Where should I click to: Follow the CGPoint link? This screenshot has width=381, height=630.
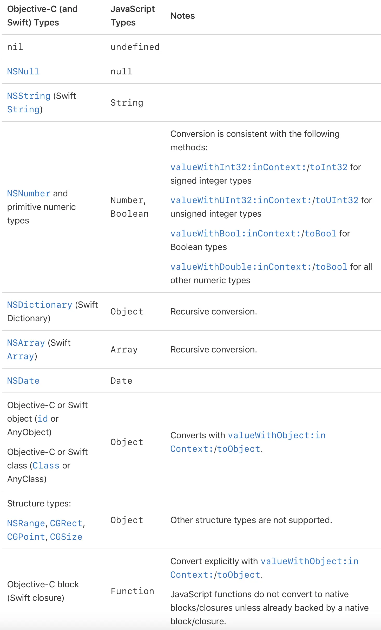[26, 537]
